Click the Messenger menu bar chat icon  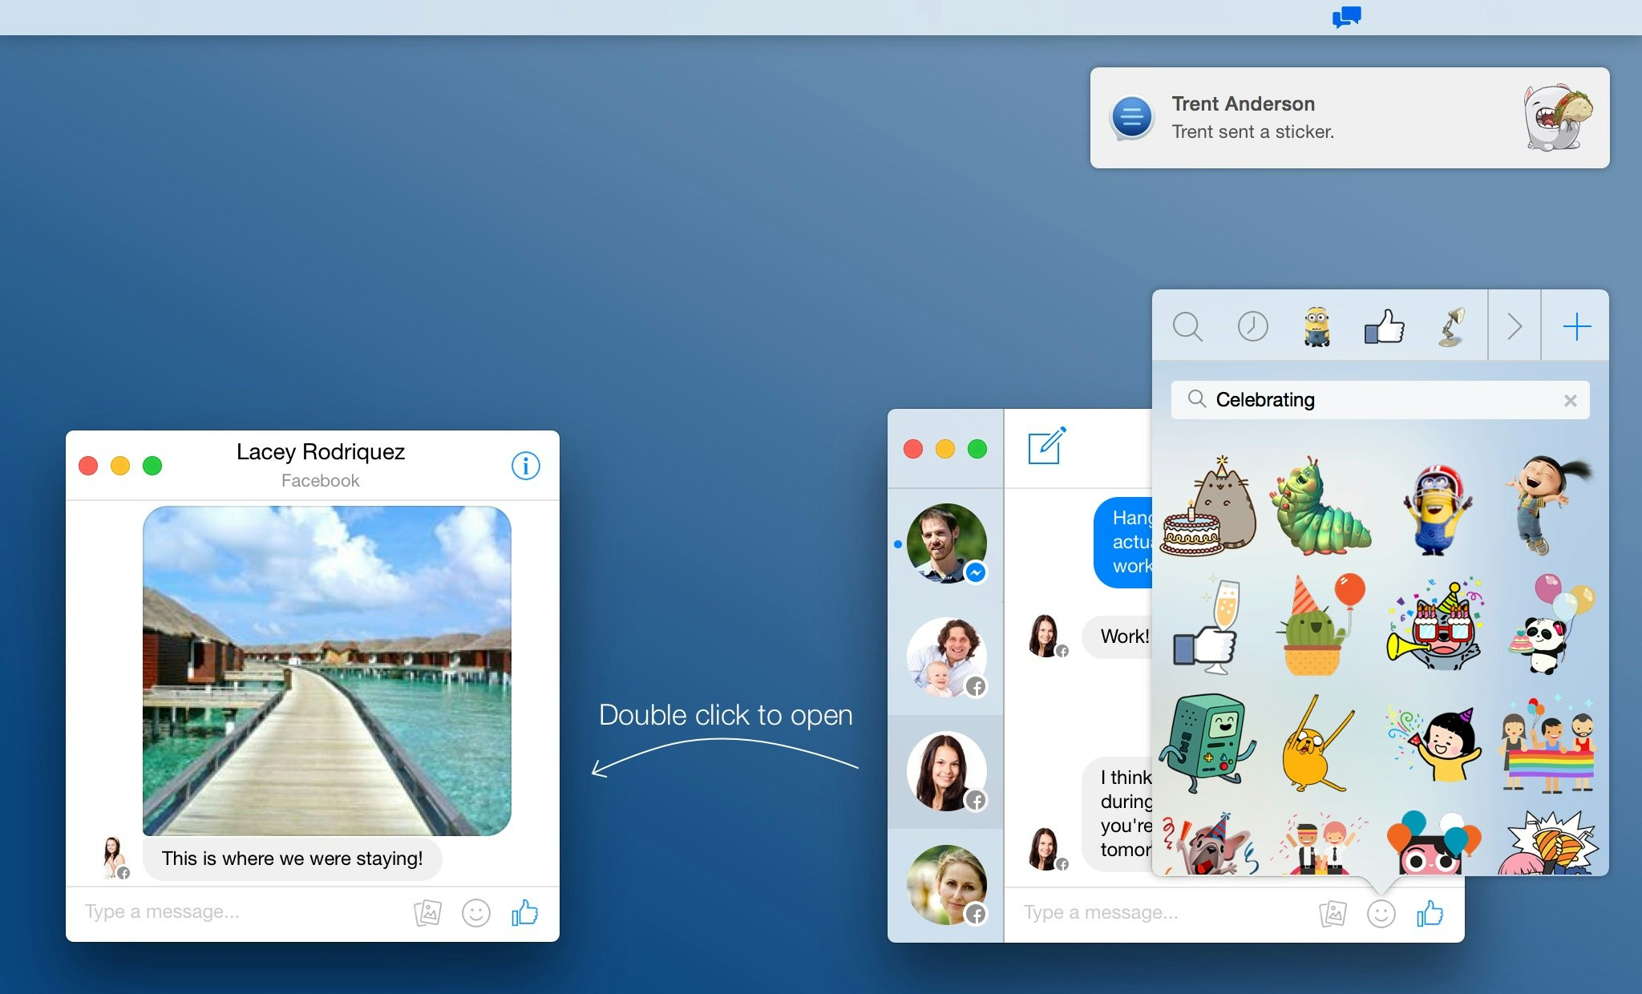[1346, 17]
